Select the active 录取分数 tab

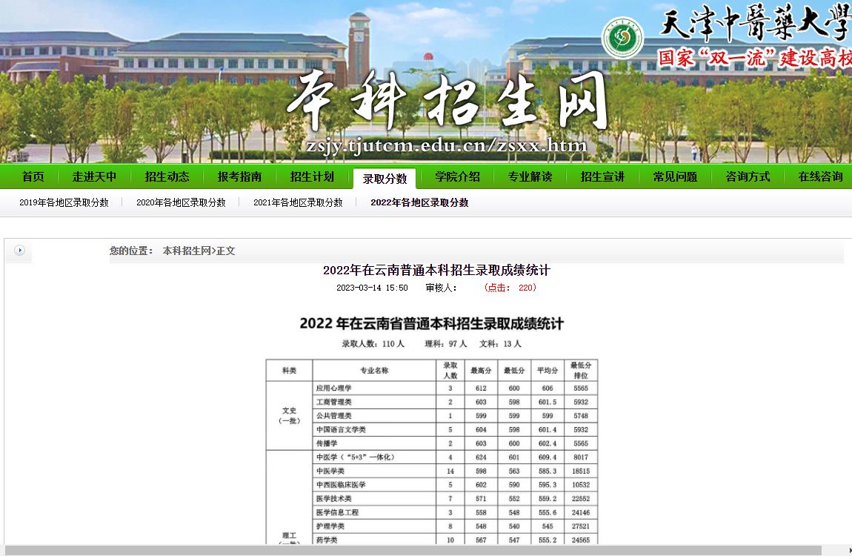[385, 179]
